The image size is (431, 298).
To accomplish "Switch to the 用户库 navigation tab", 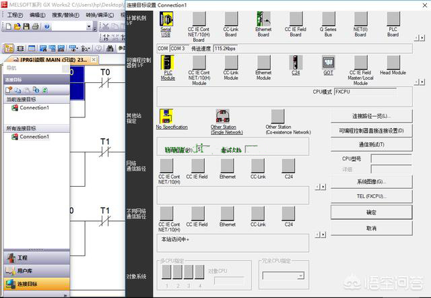I will coord(27,271).
